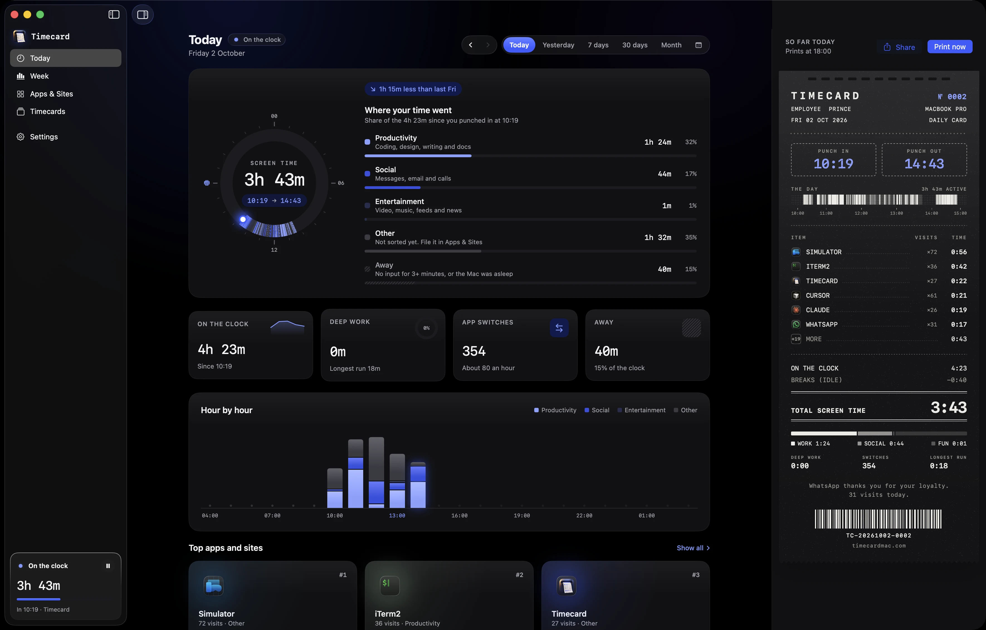Click the App Switches arrows icon
The image size is (986, 630).
[x=559, y=328]
